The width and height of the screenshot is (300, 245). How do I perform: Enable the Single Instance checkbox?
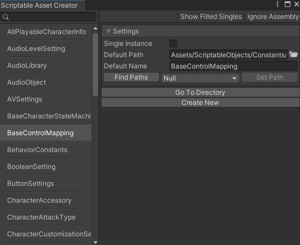coord(173,43)
